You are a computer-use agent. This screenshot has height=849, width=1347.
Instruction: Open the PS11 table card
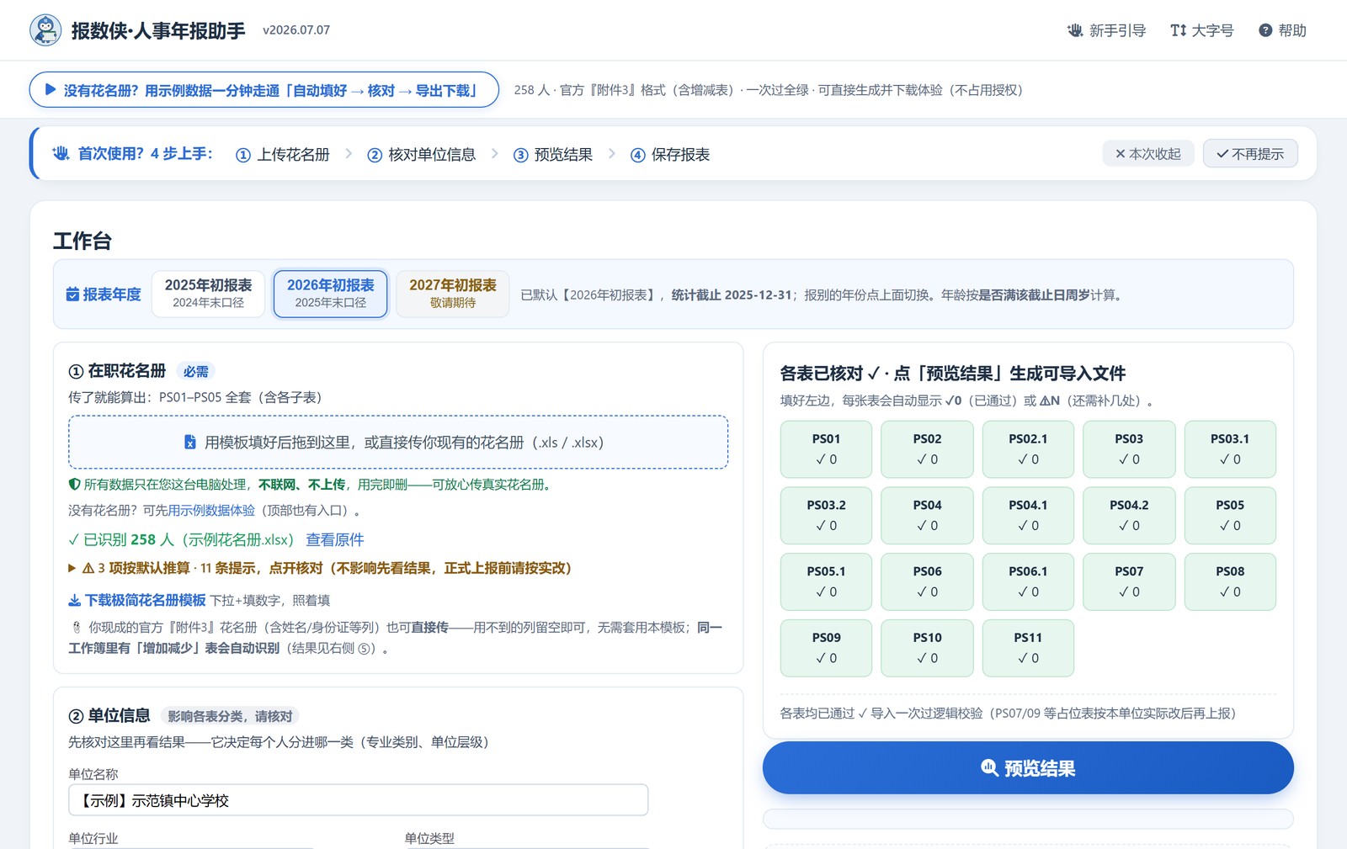[1028, 648]
